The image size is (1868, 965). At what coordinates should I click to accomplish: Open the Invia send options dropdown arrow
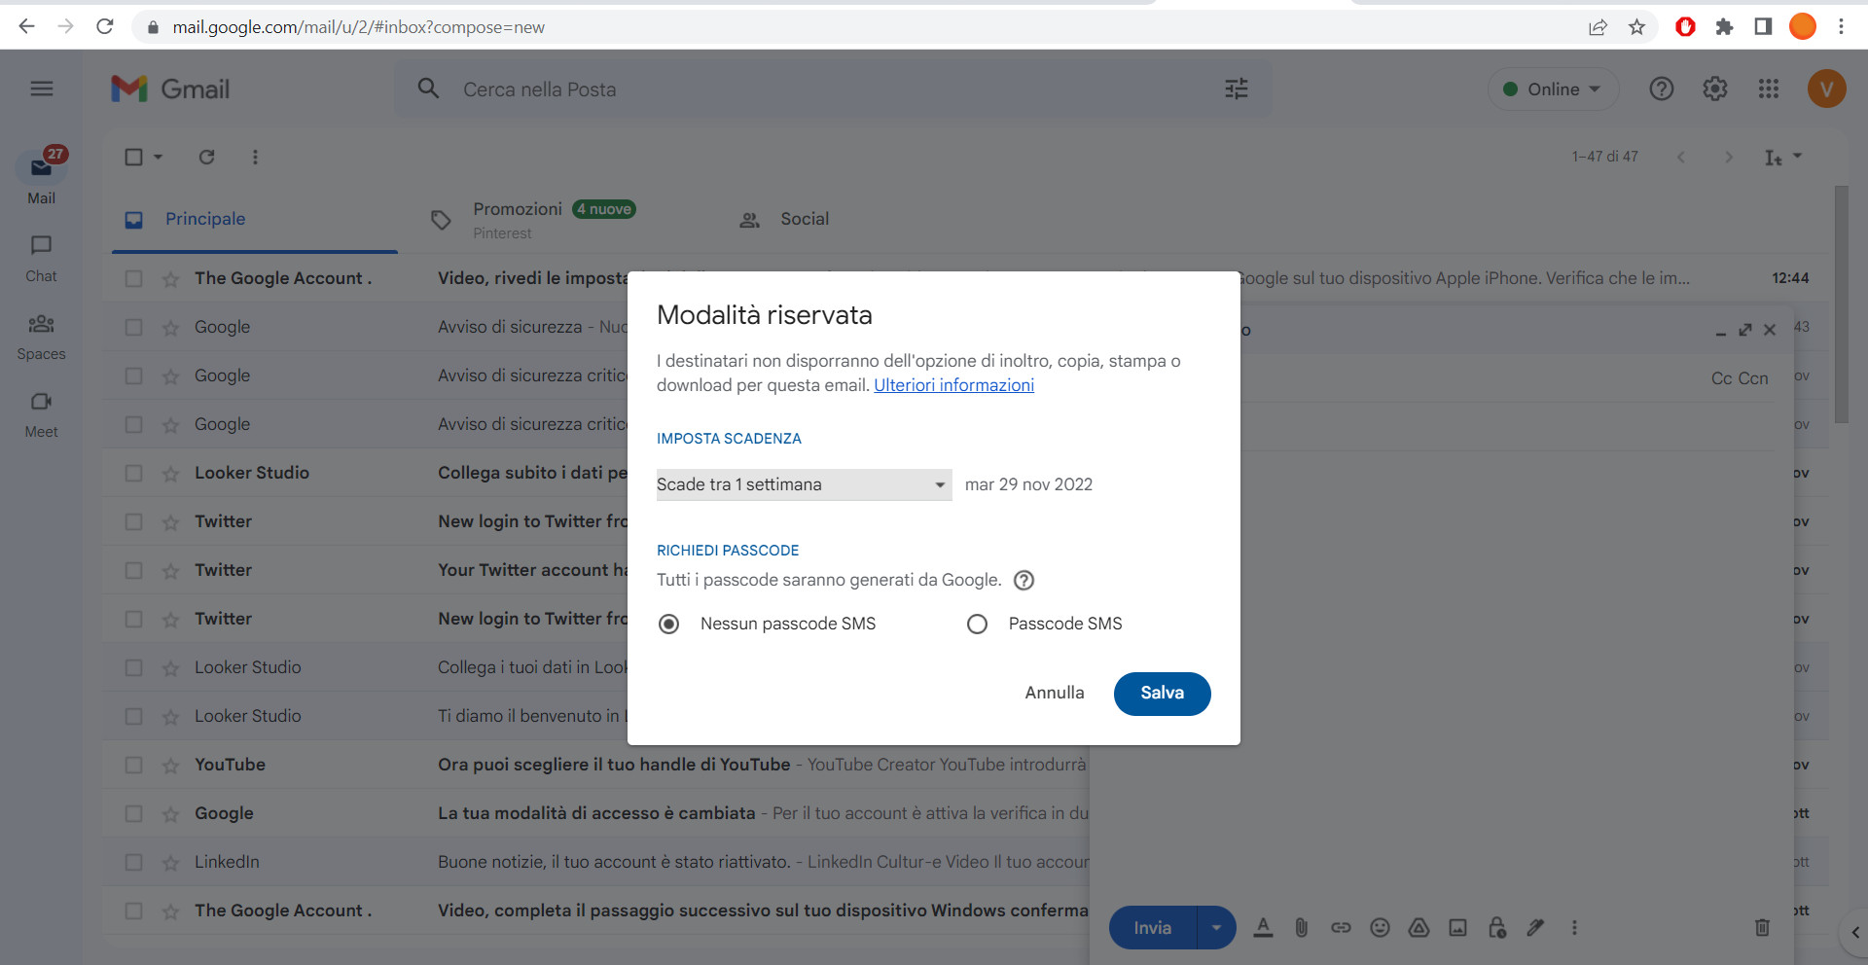point(1216,928)
